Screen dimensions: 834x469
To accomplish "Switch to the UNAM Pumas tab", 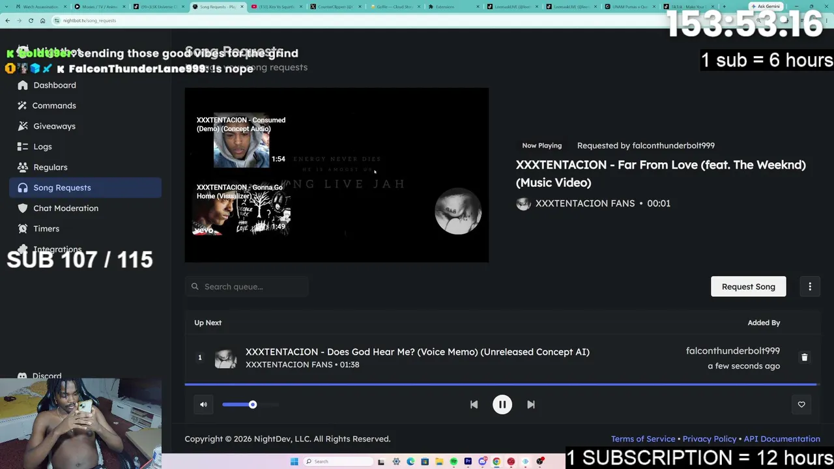I will click(x=629, y=7).
